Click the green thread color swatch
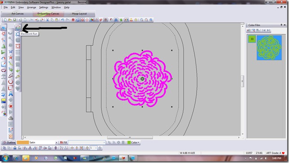 tap(129, 142)
